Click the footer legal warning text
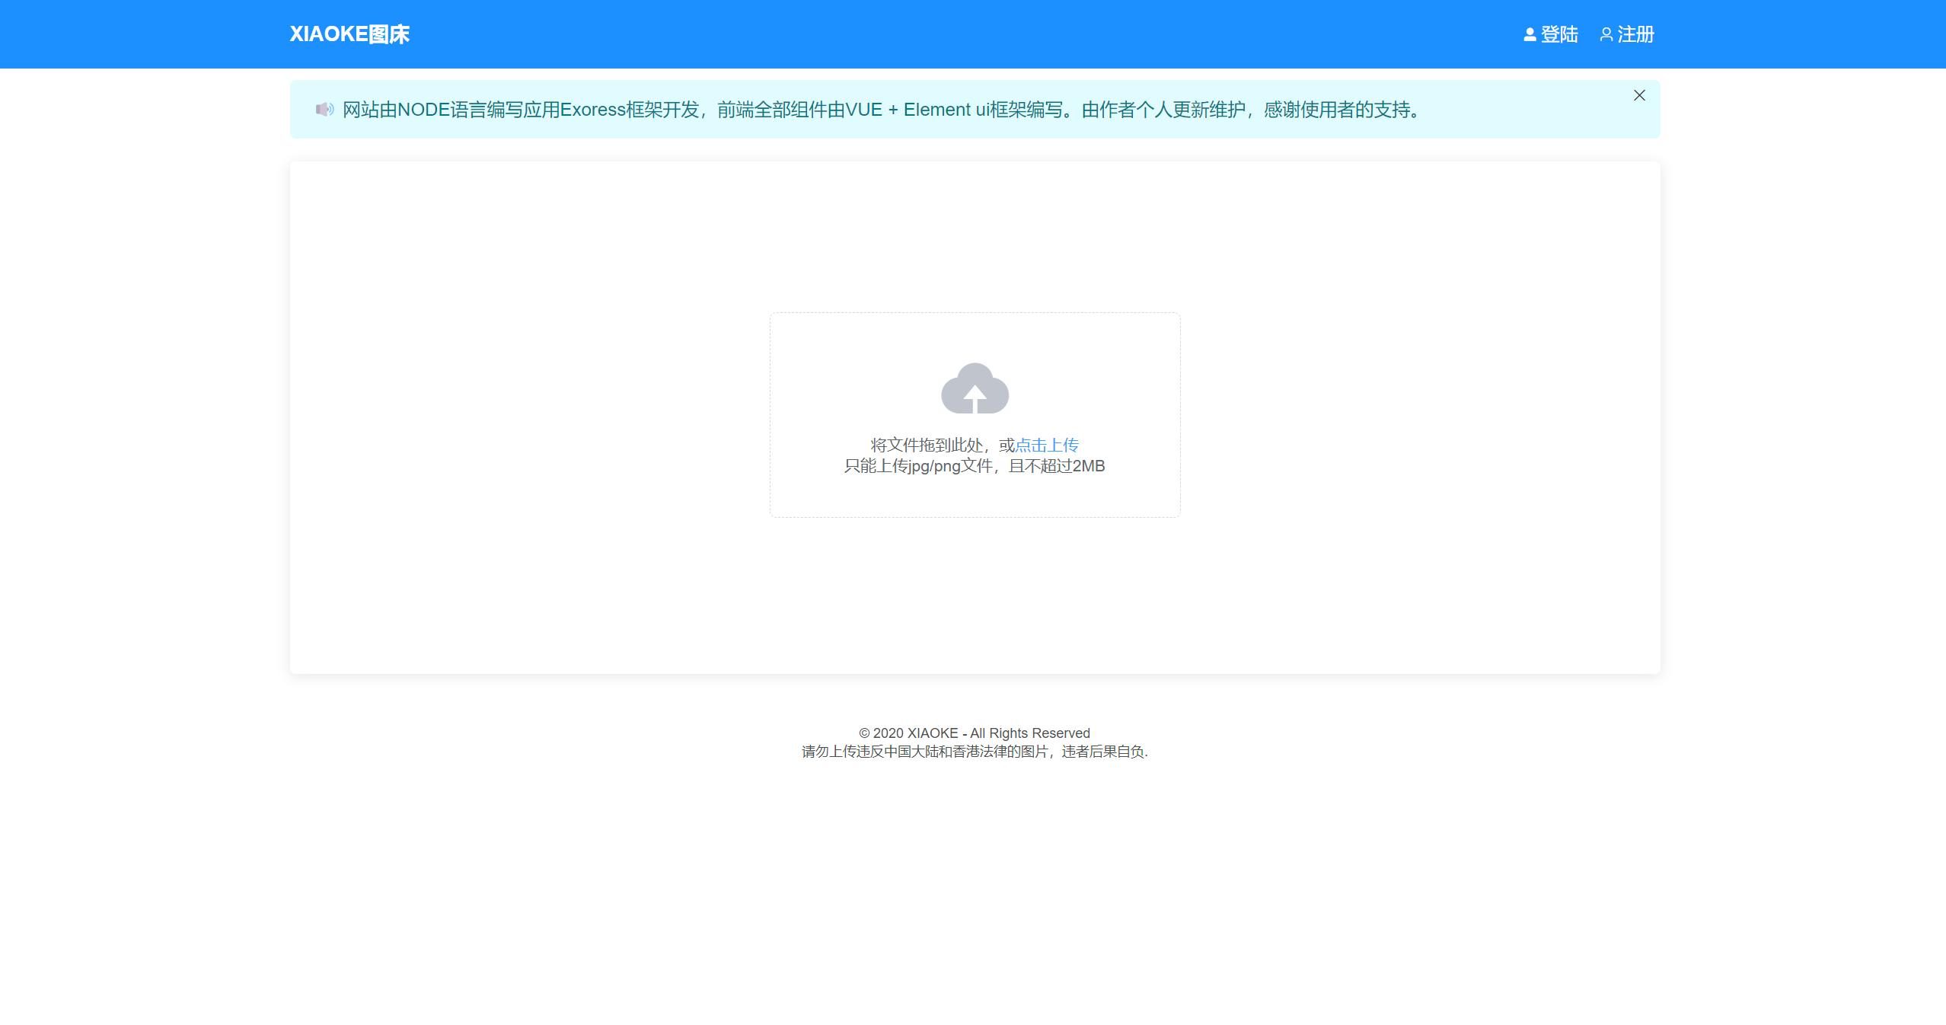Image resolution: width=1946 pixels, height=1025 pixels. coord(975,752)
